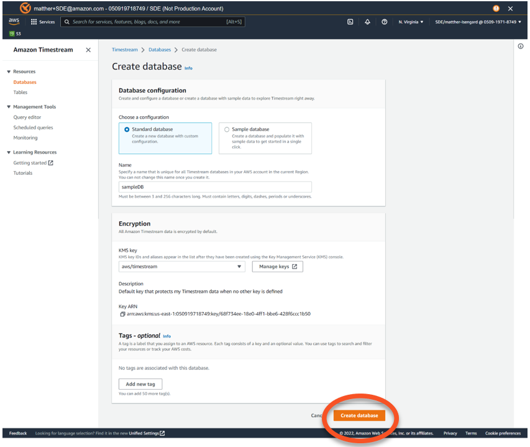
Task: Open the Terms footer link
Action: point(471,433)
